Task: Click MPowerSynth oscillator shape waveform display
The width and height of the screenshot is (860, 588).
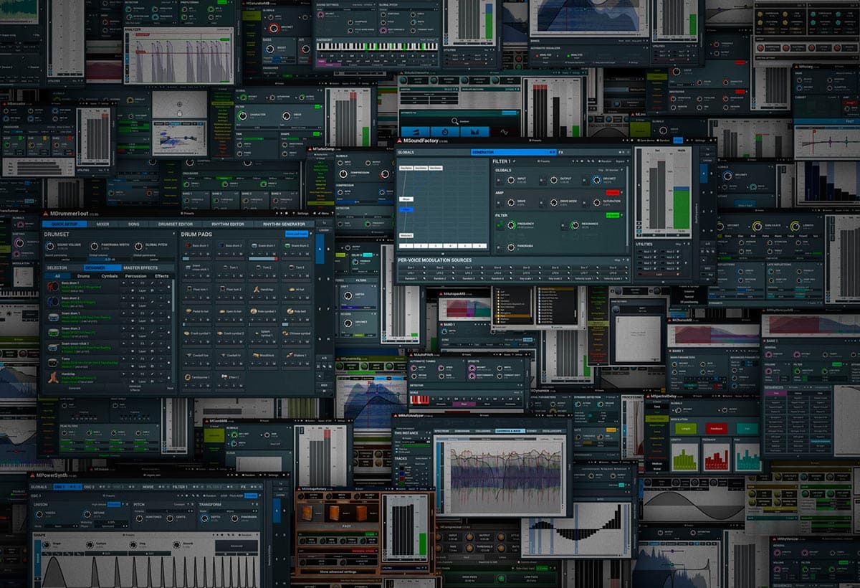Action: [150, 572]
